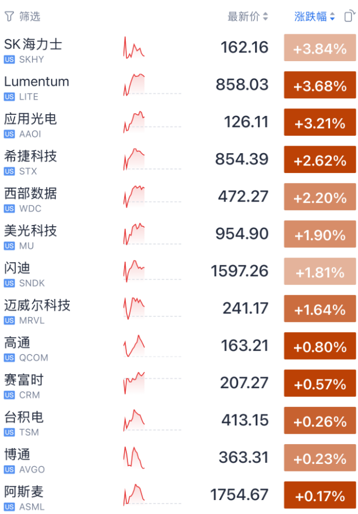Click the US market badge beside SKHY
This screenshot has width=358, height=514.
[x=9, y=59]
